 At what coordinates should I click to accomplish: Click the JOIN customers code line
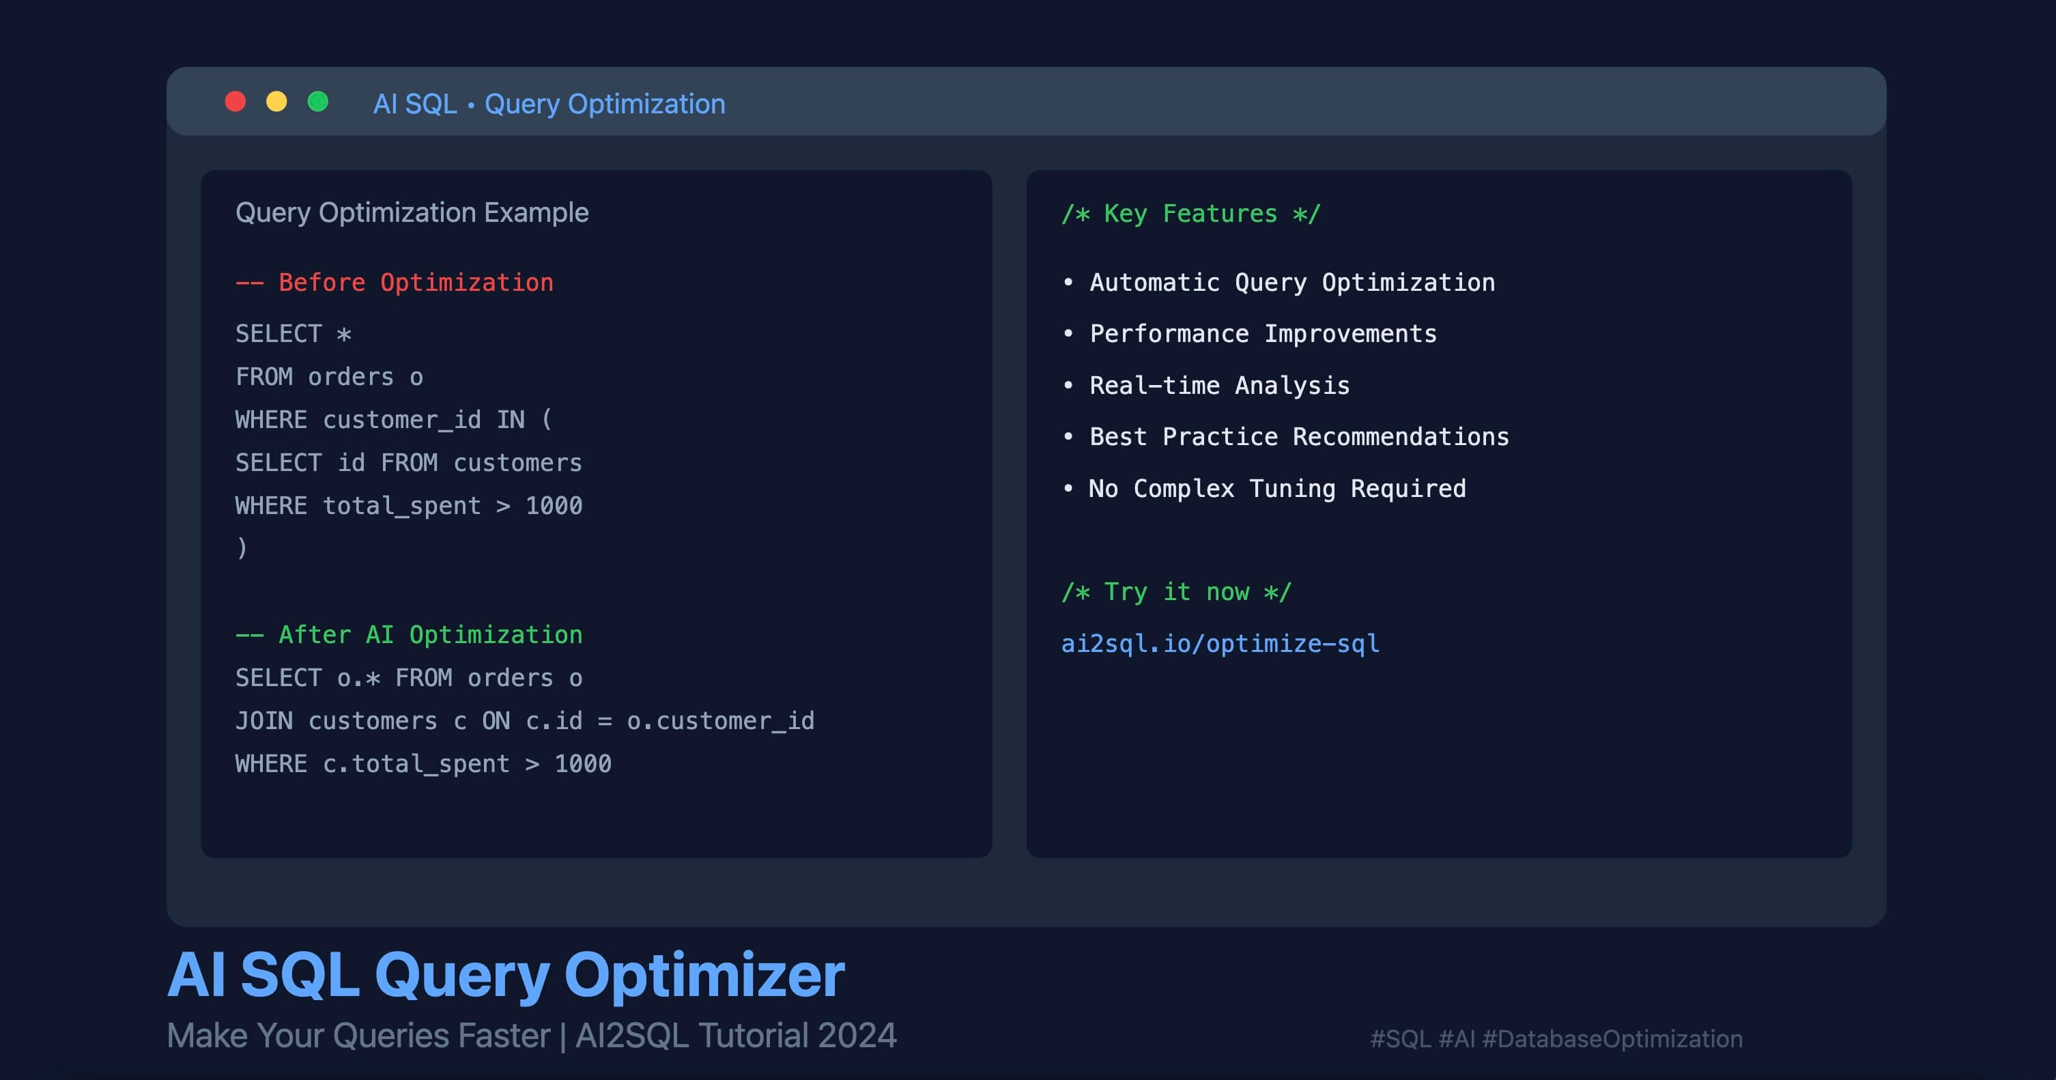(524, 721)
